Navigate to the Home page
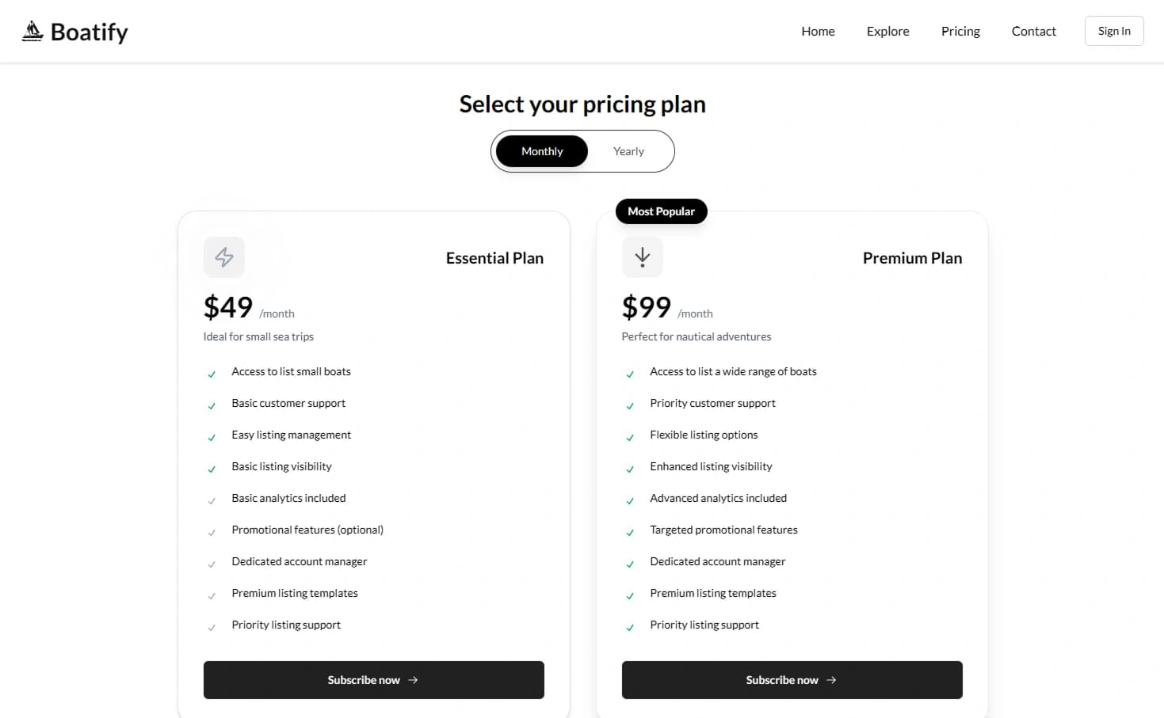This screenshot has height=718, width=1164. (x=818, y=31)
